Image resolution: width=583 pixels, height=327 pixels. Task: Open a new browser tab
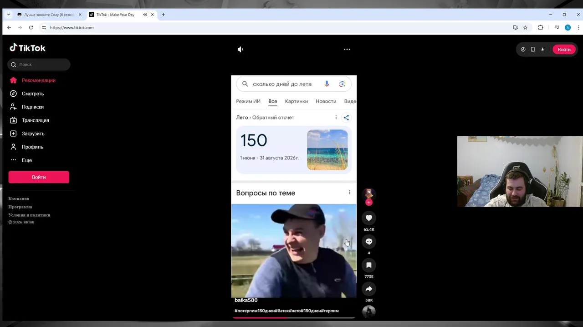(164, 15)
